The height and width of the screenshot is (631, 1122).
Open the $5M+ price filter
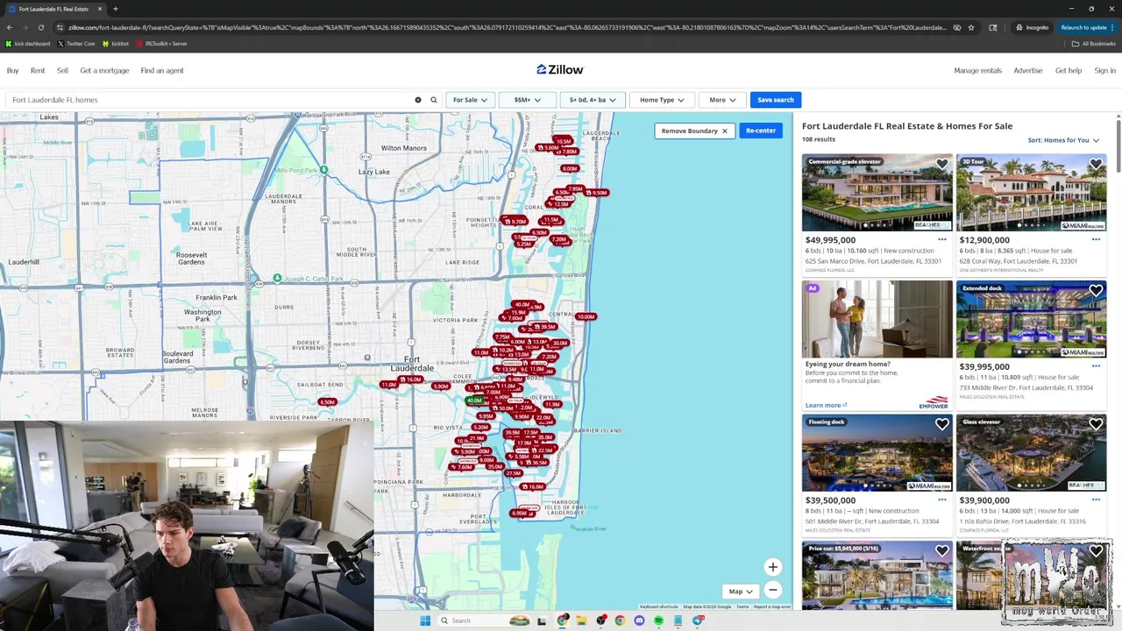(x=527, y=100)
